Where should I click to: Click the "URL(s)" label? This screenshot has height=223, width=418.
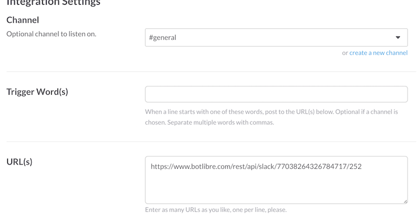[x=19, y=162]
